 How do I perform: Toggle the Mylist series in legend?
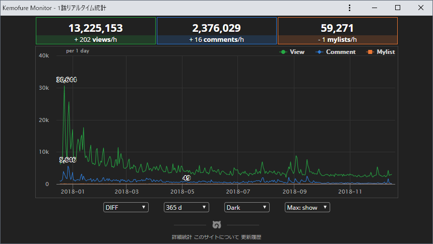pyautogui.click(x=381, y=52)
